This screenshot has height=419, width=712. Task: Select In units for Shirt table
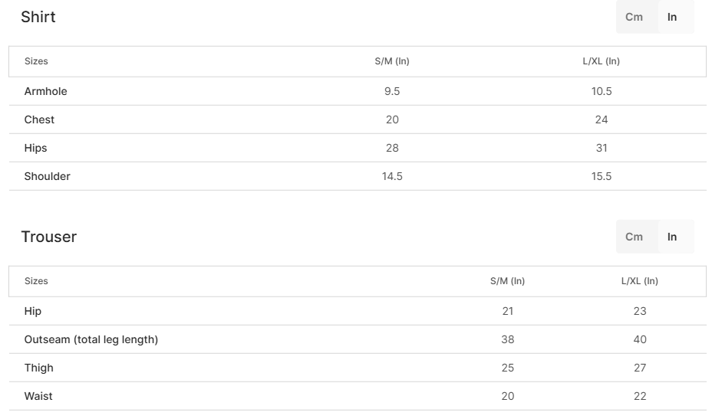[x=672, y=17]
